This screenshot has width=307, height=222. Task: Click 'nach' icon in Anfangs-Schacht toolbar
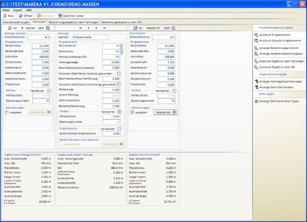tap(48, 28)
